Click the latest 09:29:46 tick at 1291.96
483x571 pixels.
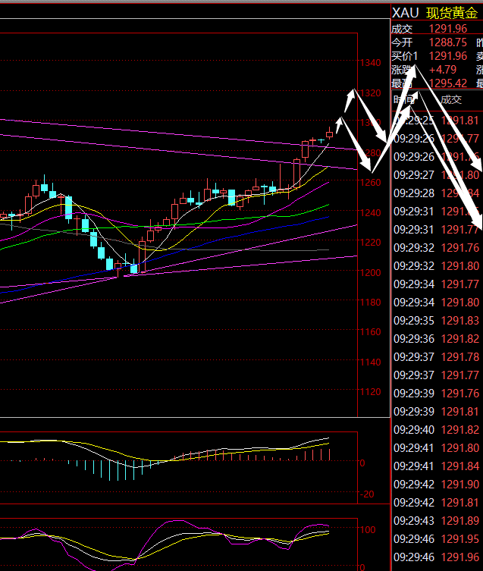437,557
